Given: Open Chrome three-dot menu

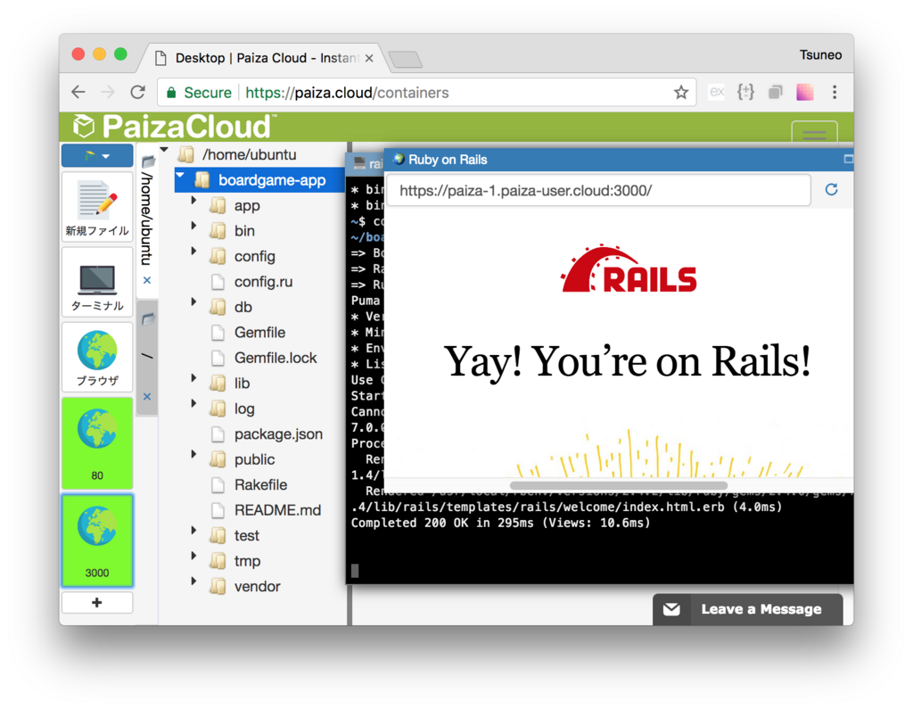Looking at the screenshot, I should click(835, 92).
